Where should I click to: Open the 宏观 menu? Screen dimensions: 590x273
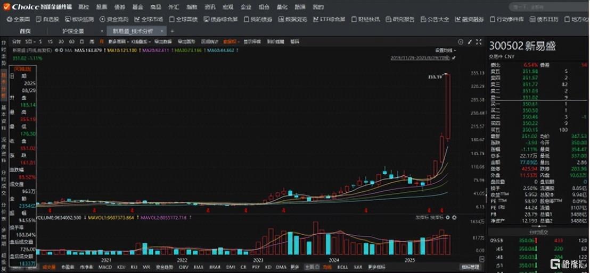click(228, 7)
